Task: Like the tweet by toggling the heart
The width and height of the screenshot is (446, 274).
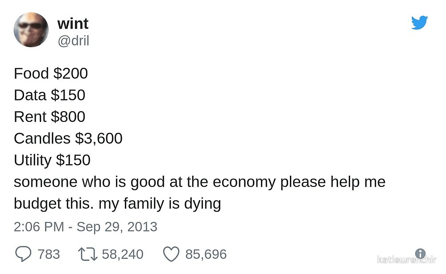Action: click(x=171, y=253)
